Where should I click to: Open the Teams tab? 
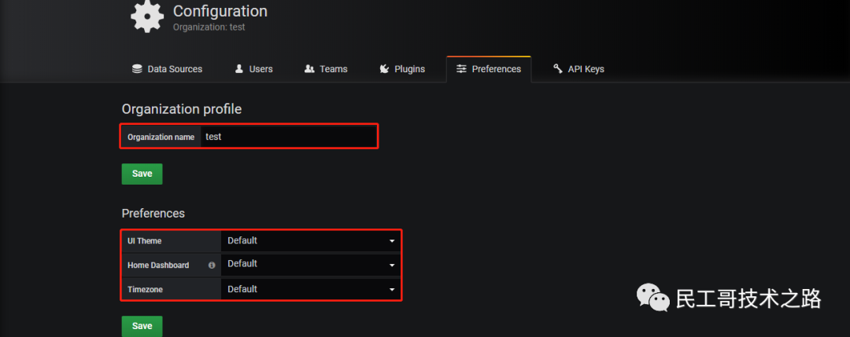[x=326, y=69]
